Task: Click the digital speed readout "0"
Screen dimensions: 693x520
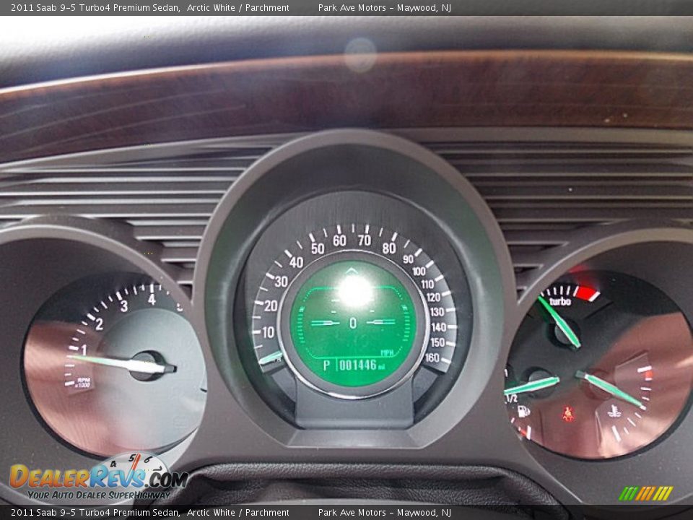Action: pos(353,323)
